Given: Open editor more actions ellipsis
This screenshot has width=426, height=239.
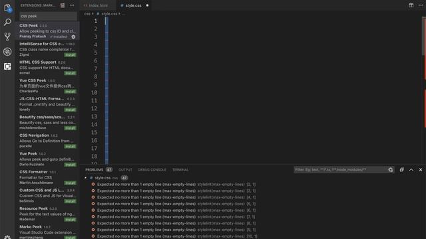Looking at the screenshot, I should [421, 5].
